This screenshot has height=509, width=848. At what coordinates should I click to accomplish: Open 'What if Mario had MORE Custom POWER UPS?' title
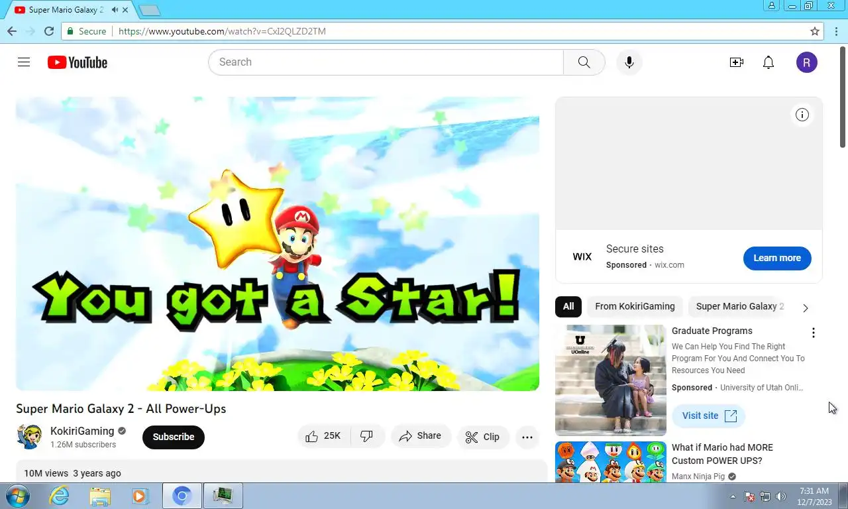[722, 454]
